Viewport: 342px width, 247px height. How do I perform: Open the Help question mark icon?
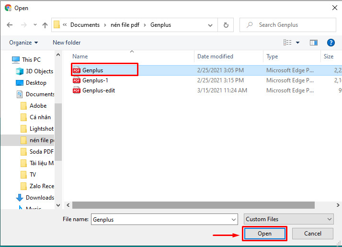pyautogui.click(x=330, y=43)
